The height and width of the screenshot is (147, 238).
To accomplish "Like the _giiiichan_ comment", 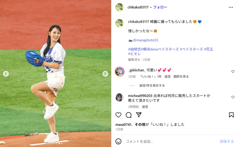I will 233,72.
